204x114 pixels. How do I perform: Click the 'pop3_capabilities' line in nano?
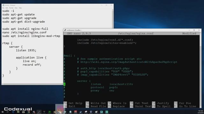pyautogui.click(x=105, y=72)
